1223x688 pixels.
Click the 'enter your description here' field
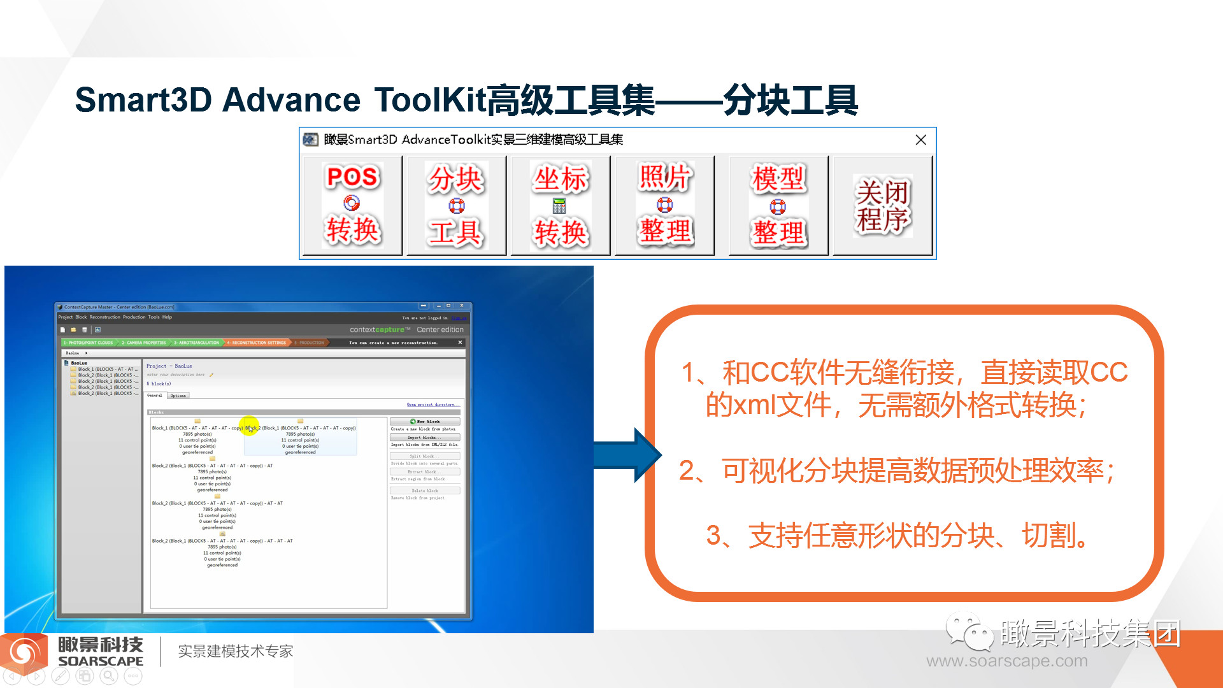coord(176,375)
